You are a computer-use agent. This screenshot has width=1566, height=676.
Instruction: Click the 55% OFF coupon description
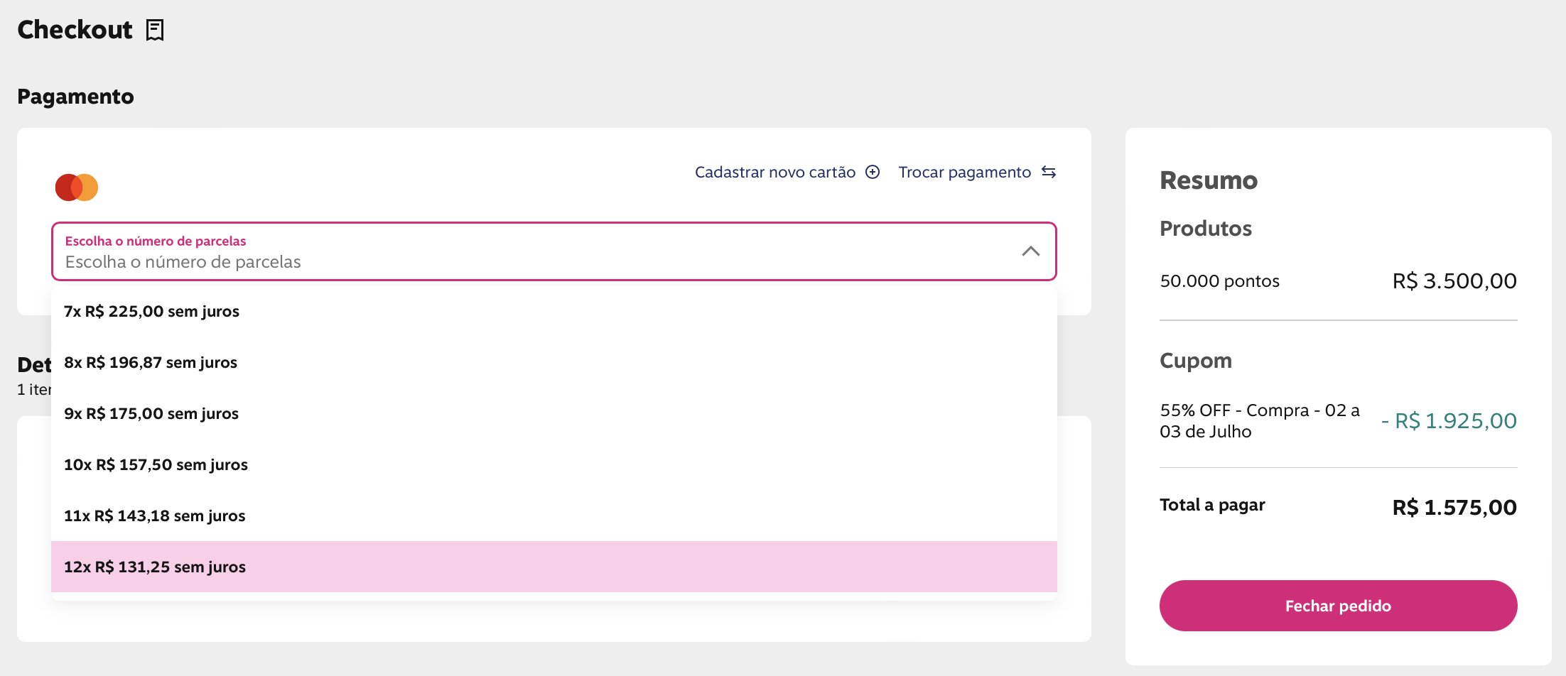(1260, 420)
